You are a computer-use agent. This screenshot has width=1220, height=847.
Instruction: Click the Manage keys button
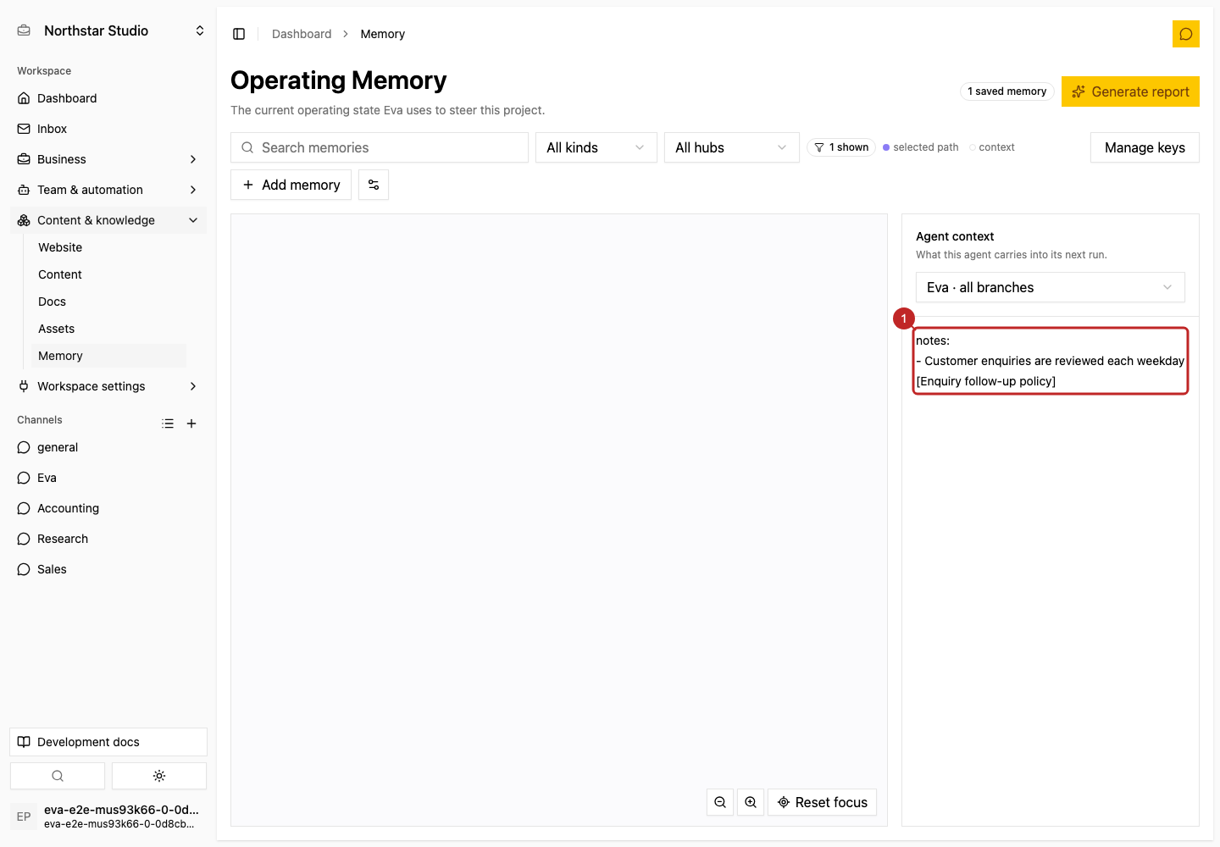tap(1145, 147)
